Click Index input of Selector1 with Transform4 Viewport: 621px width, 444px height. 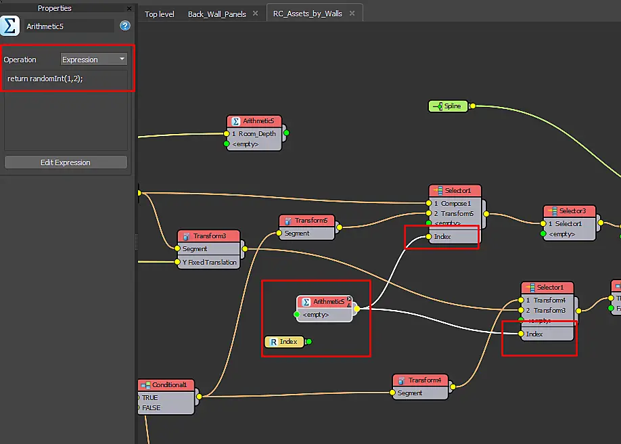(x=547, y=334)
